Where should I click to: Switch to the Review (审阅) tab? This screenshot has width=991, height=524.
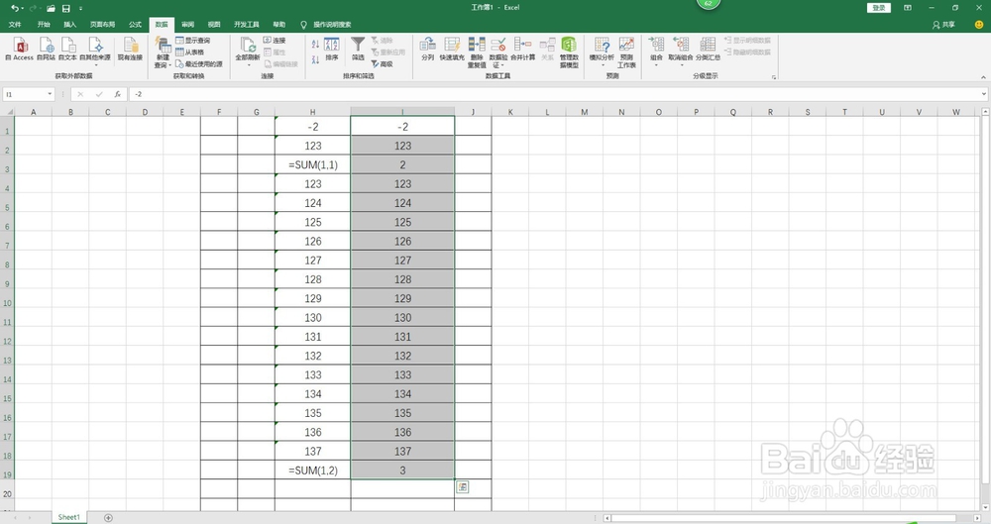[x=187, y=25]
